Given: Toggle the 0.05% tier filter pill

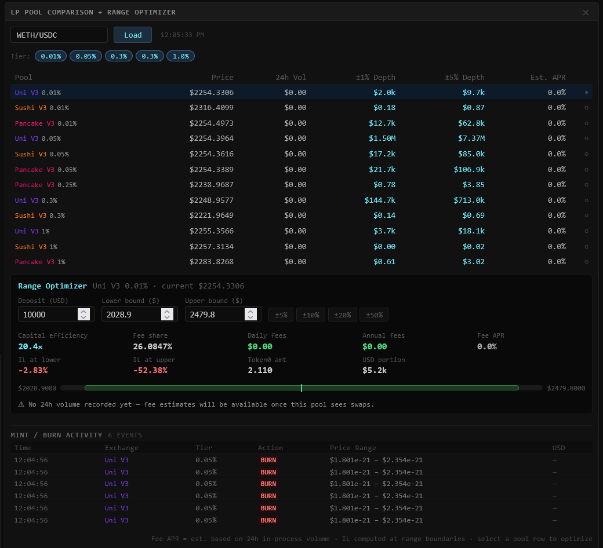Looking at the screenshot, I should [85, 56].
